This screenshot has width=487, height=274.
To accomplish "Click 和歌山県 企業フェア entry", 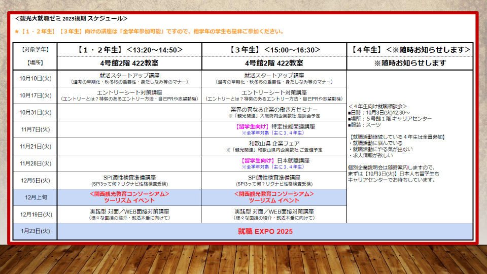I will pyautogui.click(x=274, y=144).
